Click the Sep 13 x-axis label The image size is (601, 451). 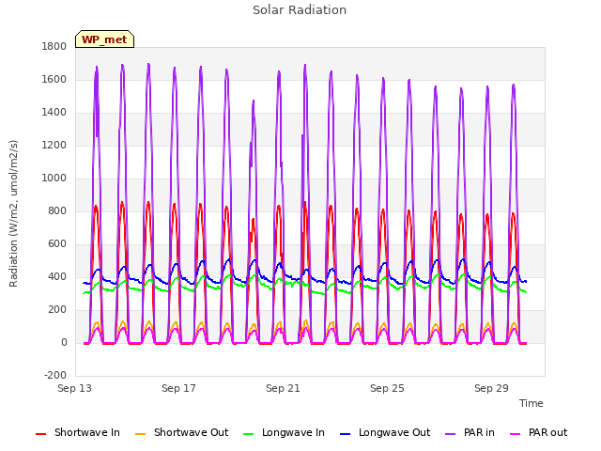coord(75,388)
